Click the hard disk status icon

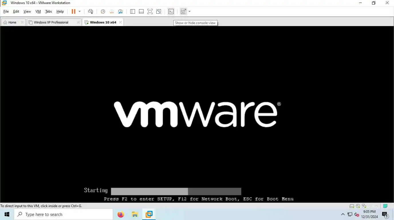pos(352,206)
